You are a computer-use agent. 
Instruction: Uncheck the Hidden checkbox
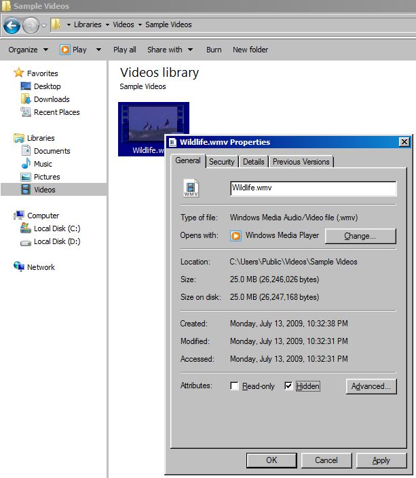[288, 386]
